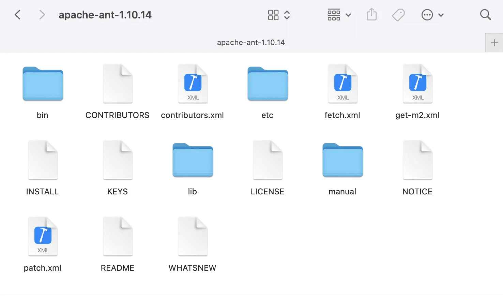
Task: Click the "README" file name label
Action: point(118,268)
